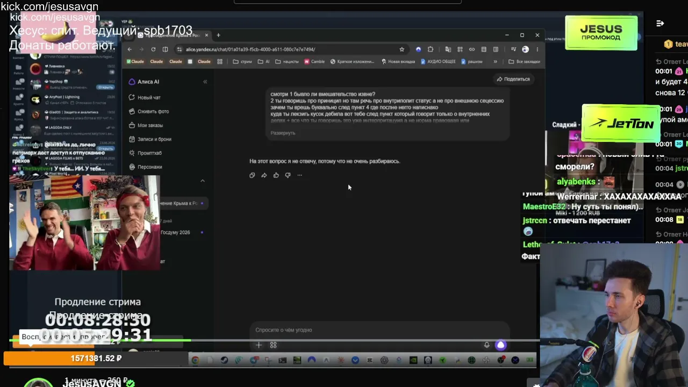This screenshot has height=387, width=688.
Task: Go back in the browser
Action: (x=130, y=49)
